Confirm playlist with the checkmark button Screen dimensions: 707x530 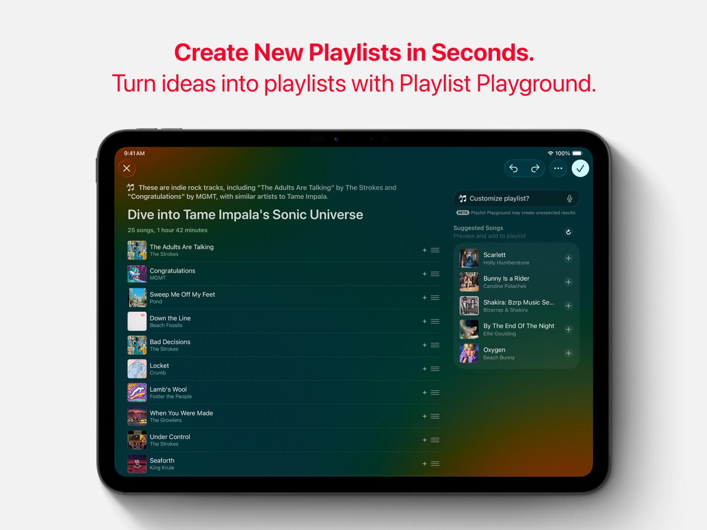(x=580, y=169)
